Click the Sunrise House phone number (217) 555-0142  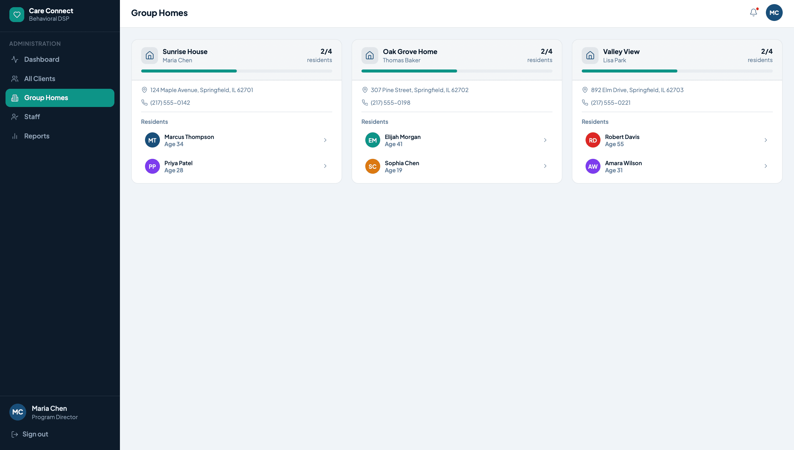(x=170, y=103)
